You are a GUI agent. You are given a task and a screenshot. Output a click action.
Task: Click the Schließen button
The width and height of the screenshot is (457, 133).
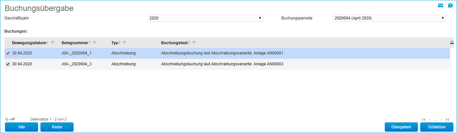[x=436, y=127]
